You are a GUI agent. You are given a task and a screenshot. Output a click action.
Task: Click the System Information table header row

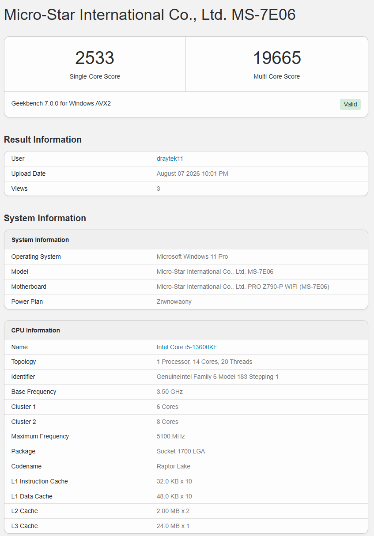[186, 240]
